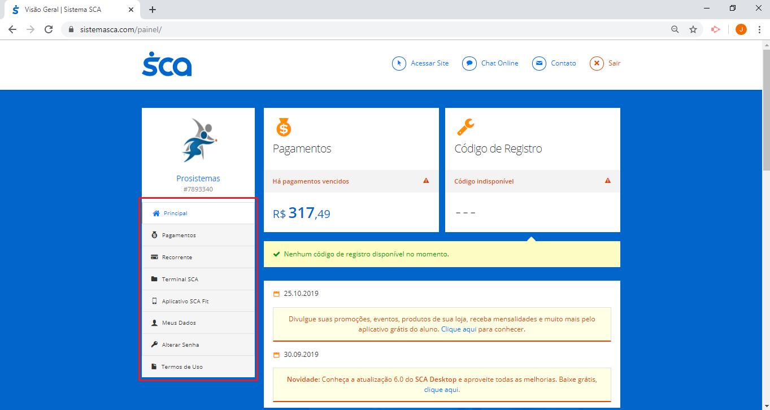770x410 pixels.
Task: Click the 30.09.2019 date label
Action: coord(301,355)
